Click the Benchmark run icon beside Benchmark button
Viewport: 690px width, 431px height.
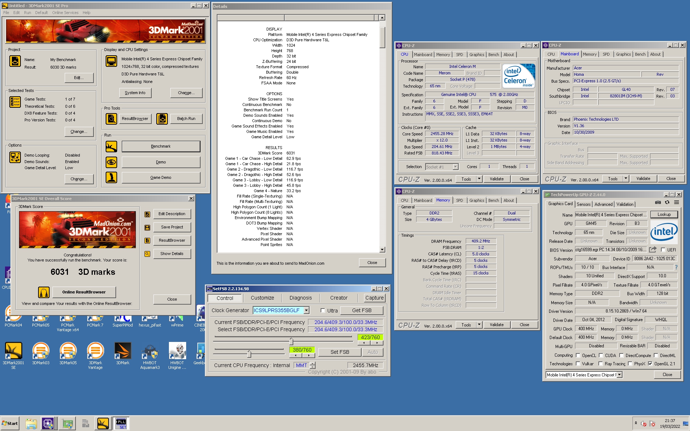tap(111, 147)
